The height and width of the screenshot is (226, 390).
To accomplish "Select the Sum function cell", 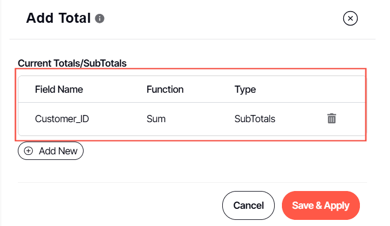I will point(156,118).
